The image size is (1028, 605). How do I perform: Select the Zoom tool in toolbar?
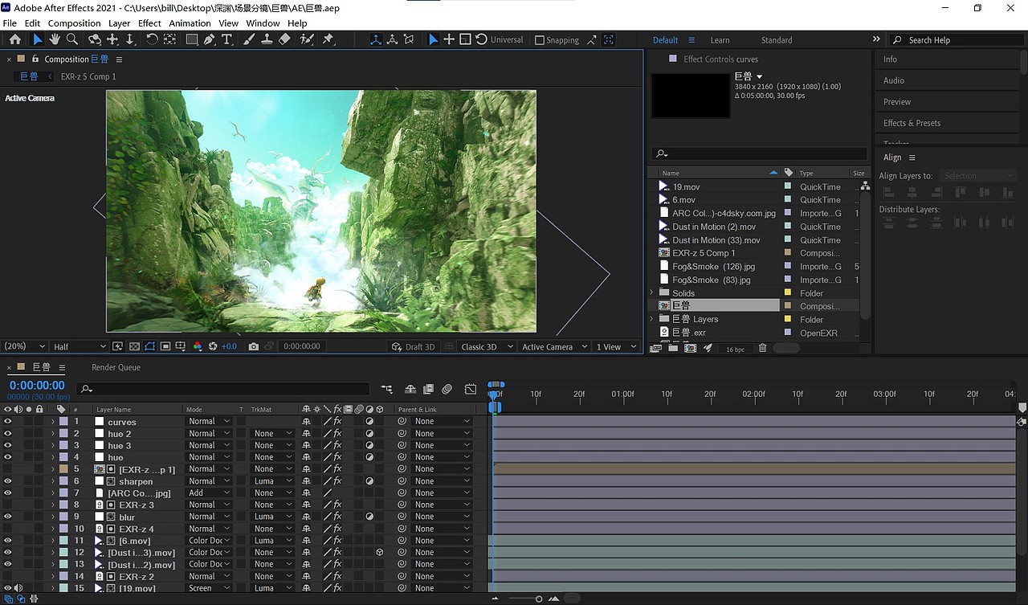pyautogui.click(x=72, y=39)
